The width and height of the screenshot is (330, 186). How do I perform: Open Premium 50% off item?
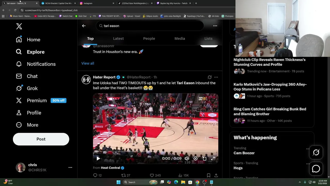coord(41,100)
